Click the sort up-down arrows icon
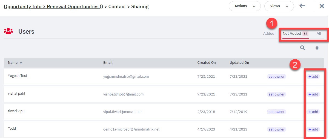Image resolution: width=329 pixels, height=139 pixels. point(317,48)
